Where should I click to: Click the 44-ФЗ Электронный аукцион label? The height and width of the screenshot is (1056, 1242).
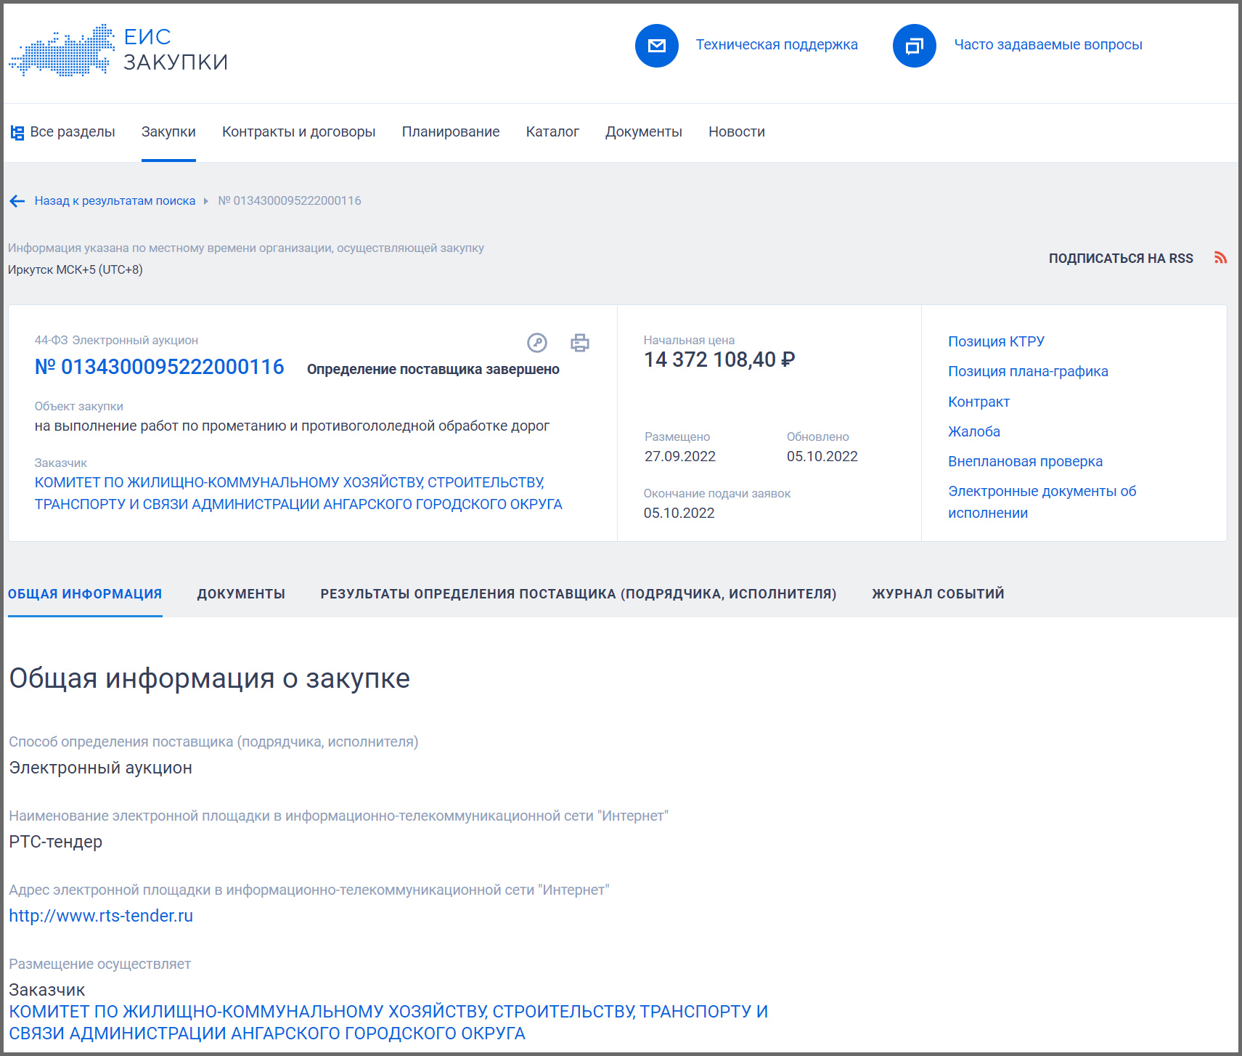pyautogui.click(x=116, y=340)
